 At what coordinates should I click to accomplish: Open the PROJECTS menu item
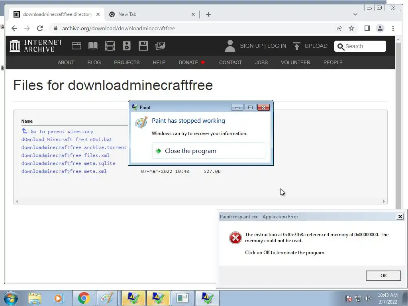click(x=127, y=63)
